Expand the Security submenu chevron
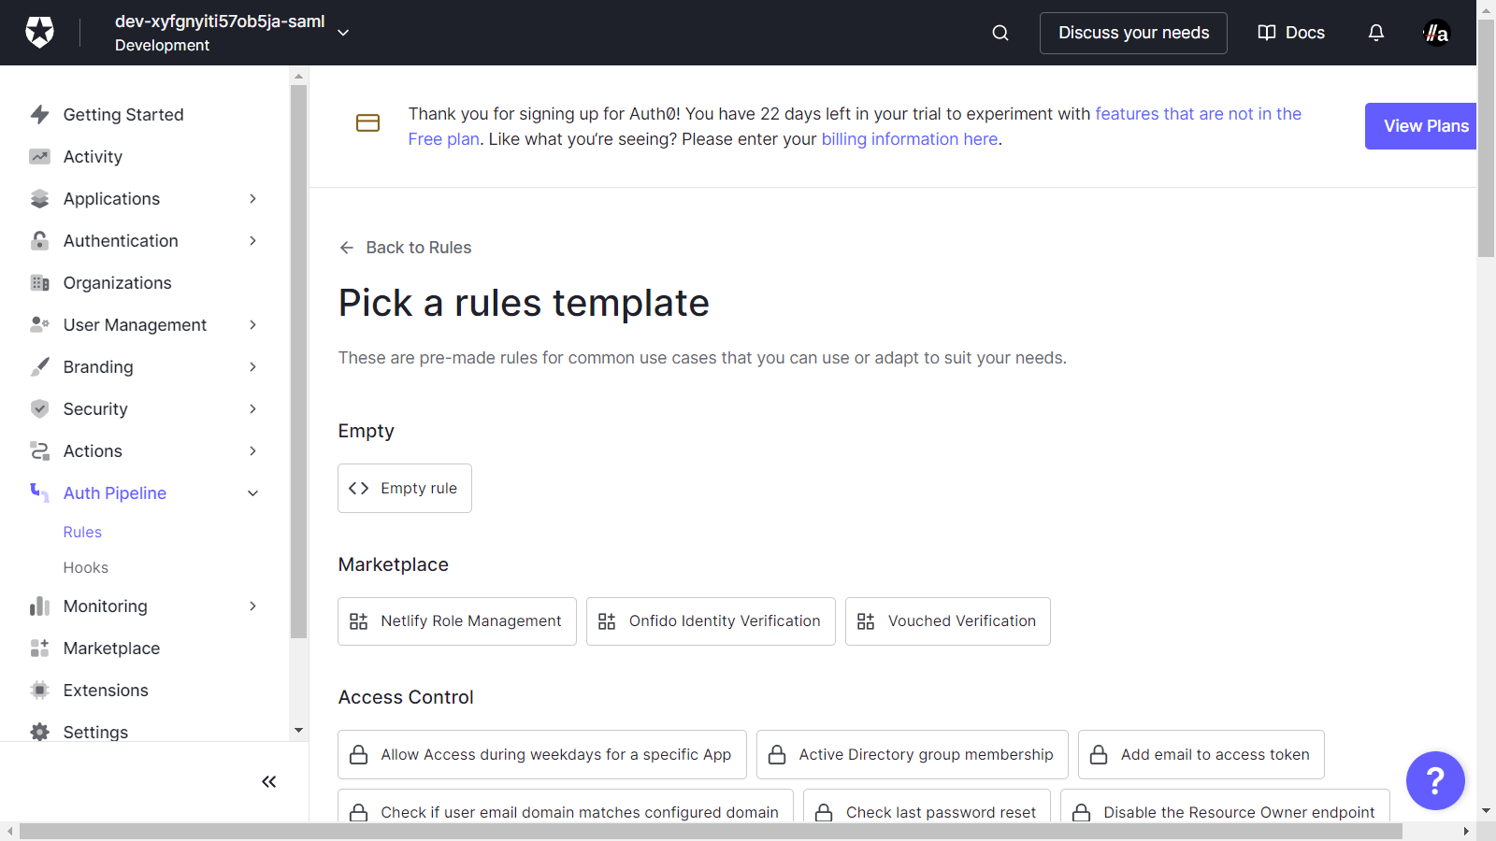The width and height of the screenshot is (1496, 841). click(x=252, y=409)
